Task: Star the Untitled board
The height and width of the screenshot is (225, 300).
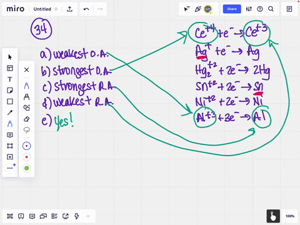Action: pyautogui.click(x=56, y=9)
